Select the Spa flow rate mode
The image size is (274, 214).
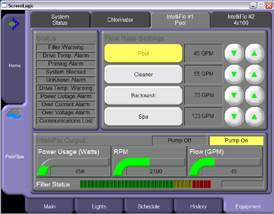(143, 116)
